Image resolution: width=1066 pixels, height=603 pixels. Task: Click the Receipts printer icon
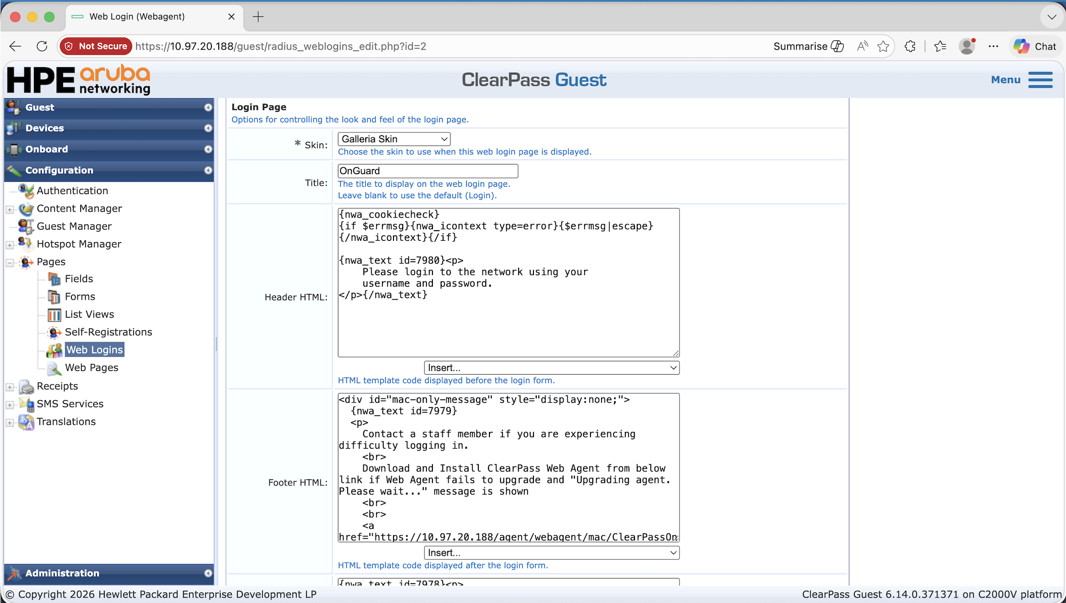click(x=26, y=386)
